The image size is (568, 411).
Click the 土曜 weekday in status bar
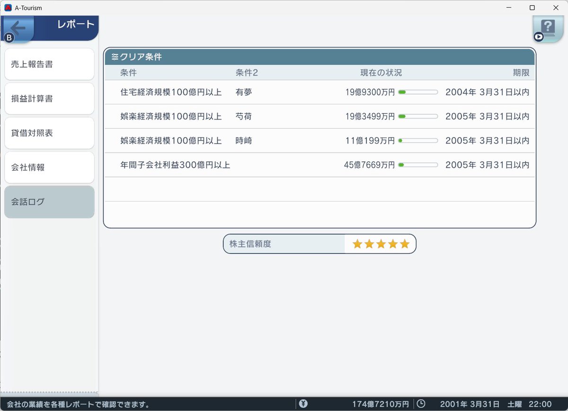click(x=515, y=404)
